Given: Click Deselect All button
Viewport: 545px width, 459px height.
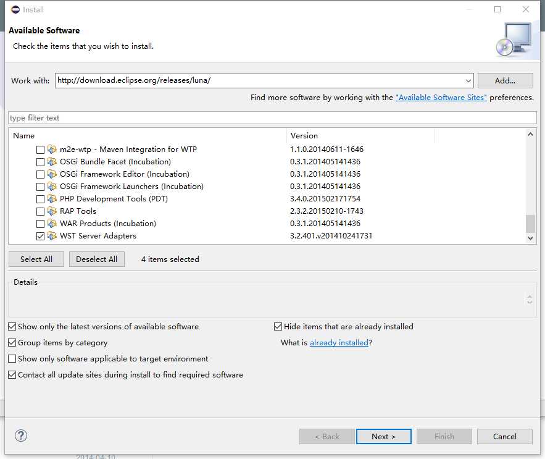Looking at the screenshot, I should pos(97,259).
